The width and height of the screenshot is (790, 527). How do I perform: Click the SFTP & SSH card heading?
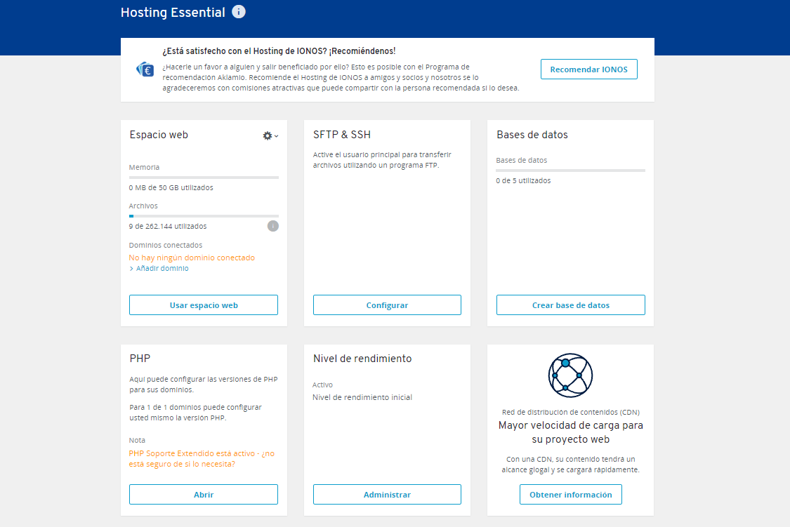point(341,135)
